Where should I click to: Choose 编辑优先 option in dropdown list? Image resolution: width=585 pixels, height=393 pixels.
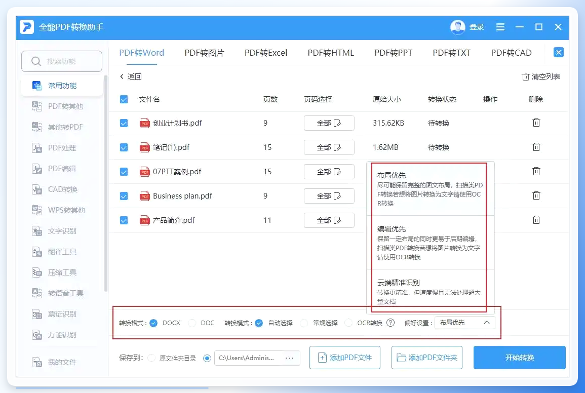(x=431, y=243)
